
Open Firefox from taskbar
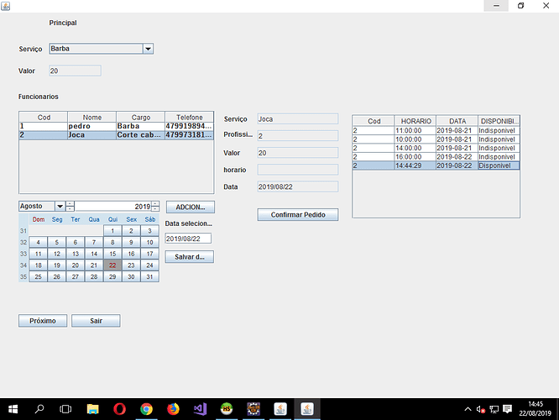(x=173, y=409)
